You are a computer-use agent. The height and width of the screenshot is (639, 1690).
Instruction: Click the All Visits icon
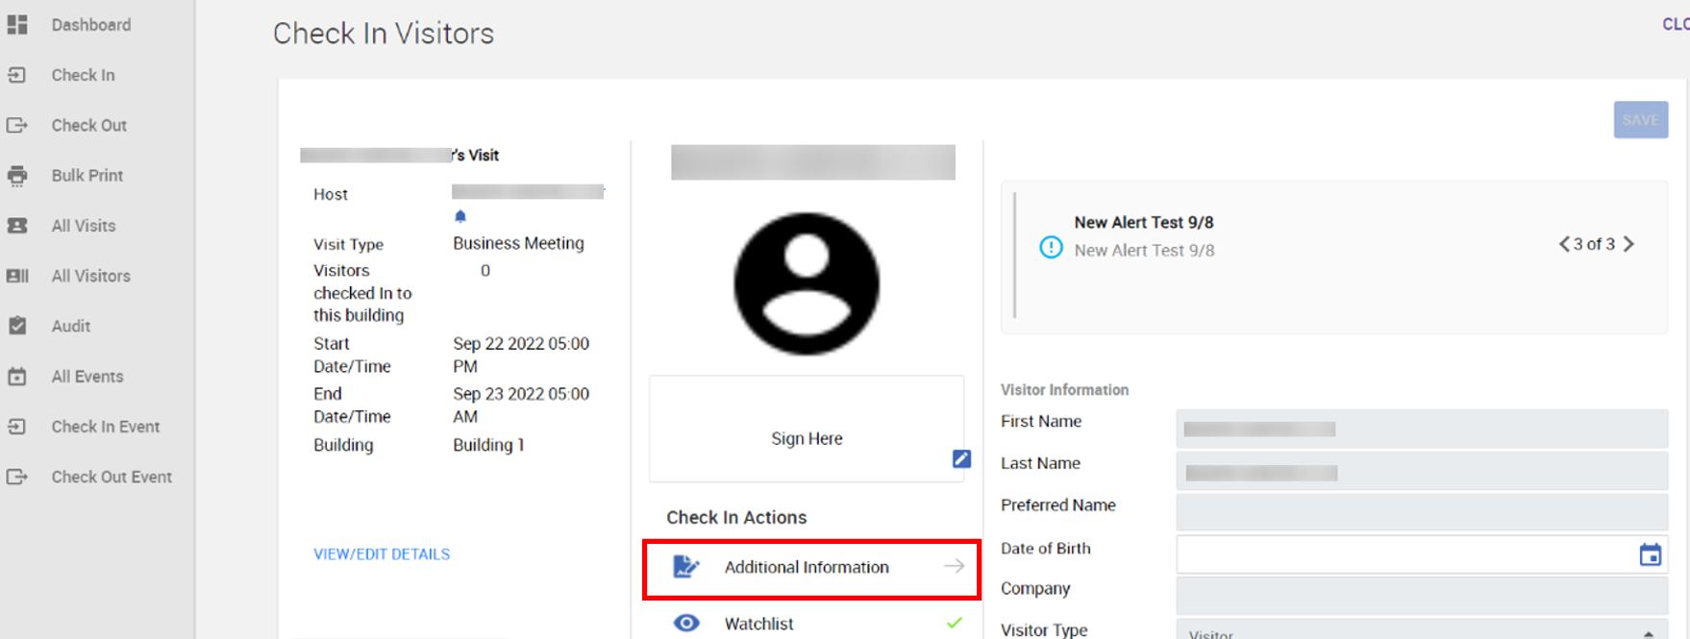point(17,226)
